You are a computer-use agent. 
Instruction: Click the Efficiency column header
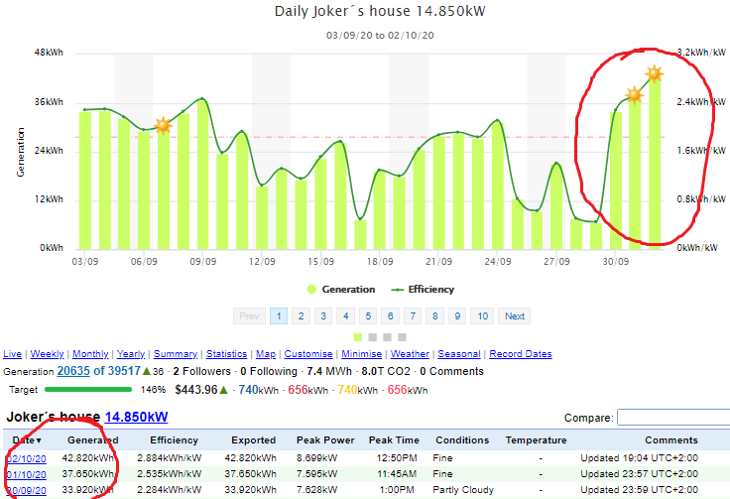click(x=175, y=439)
